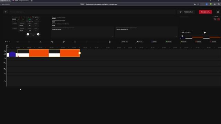Select the zone chip with yellow dot
The height and width of the screenshot is (124, 221).
[183, 42]
